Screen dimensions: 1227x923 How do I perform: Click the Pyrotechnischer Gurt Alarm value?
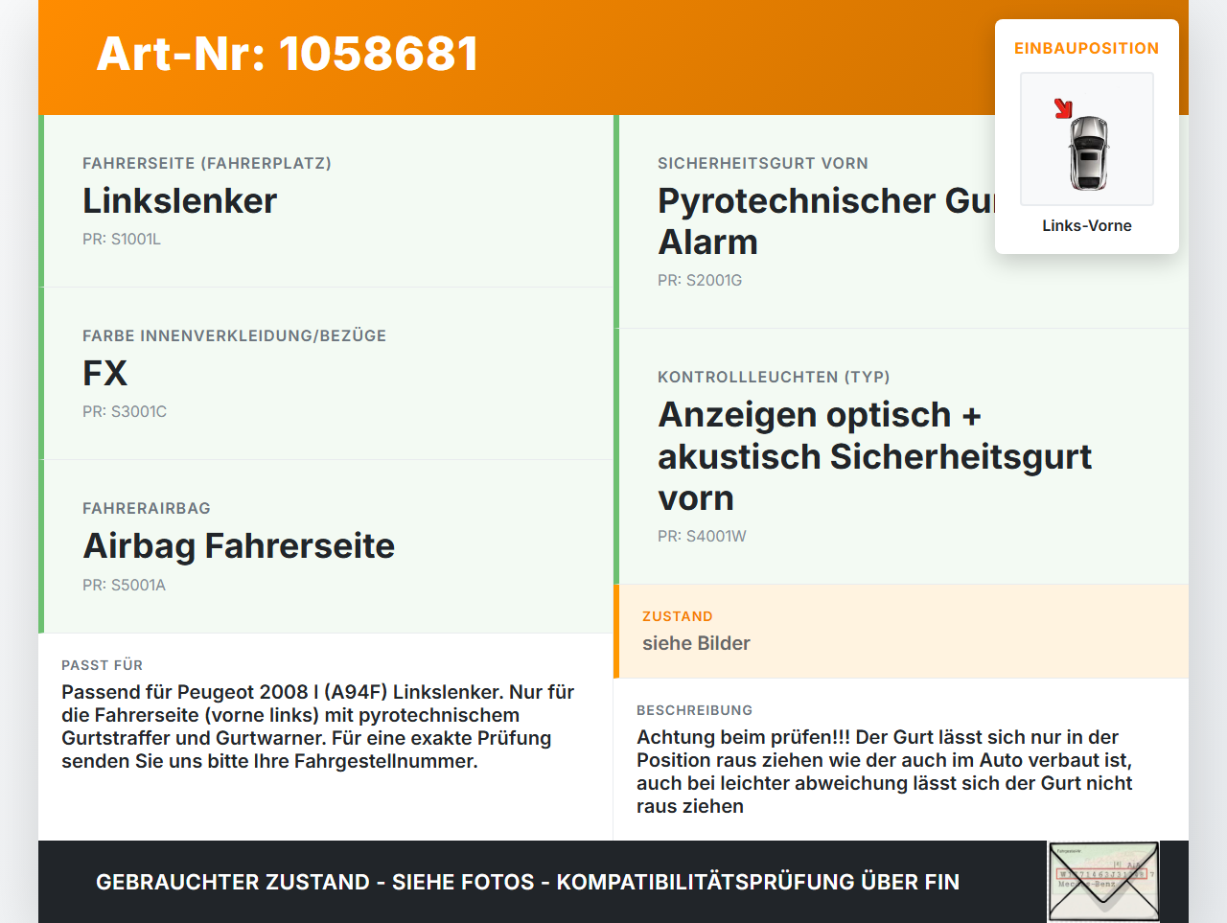pos(826,221)
